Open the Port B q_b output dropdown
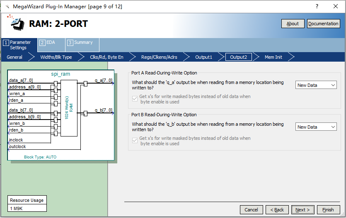Image resolution: width=346 pixels, height=218 pixels. coord(316,127)
